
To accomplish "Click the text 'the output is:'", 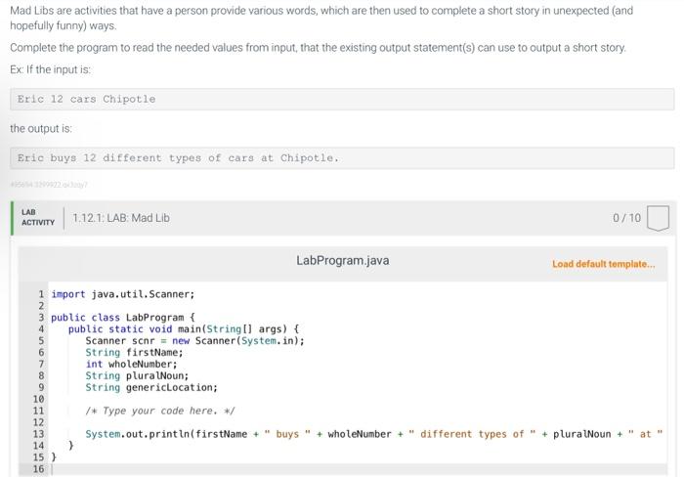I will 41,128.
